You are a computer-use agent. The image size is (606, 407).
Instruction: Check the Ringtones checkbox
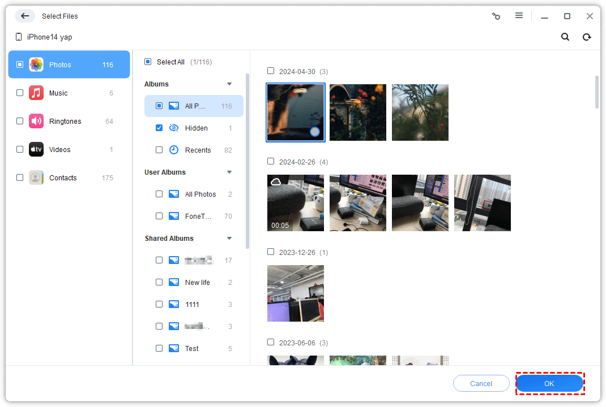coord(20,121)
